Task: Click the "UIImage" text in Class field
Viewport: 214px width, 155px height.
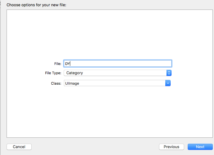Action: click(72, 83)
